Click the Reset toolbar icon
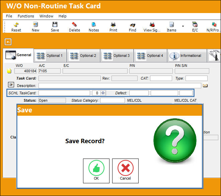 [x=16, y=25]
